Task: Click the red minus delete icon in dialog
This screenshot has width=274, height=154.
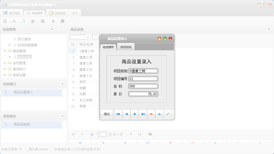Action: click(151, 114)
